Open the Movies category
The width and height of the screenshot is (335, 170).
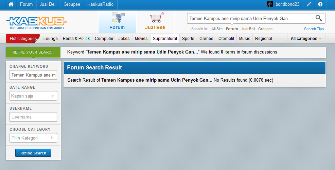[141, 39]
